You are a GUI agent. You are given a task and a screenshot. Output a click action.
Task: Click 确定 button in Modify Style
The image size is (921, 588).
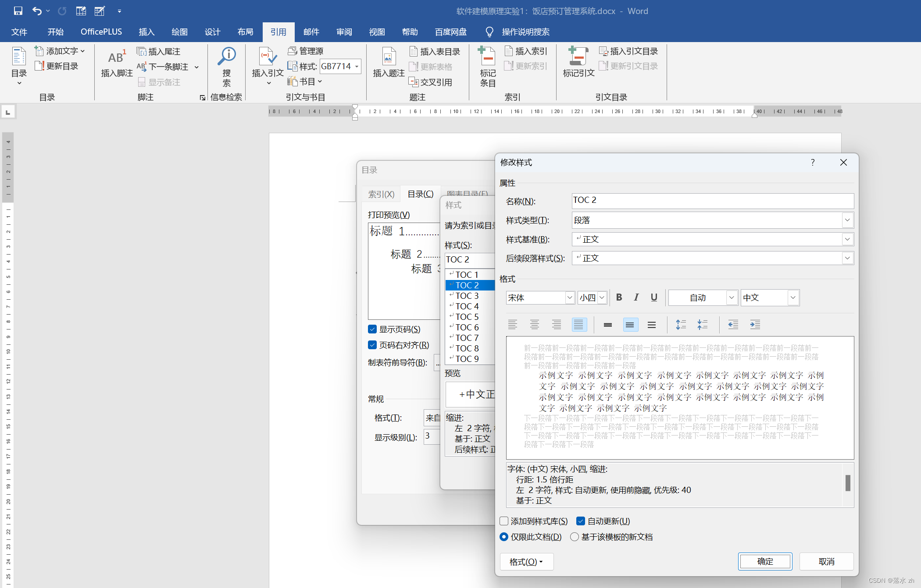[x=765, y=562]
